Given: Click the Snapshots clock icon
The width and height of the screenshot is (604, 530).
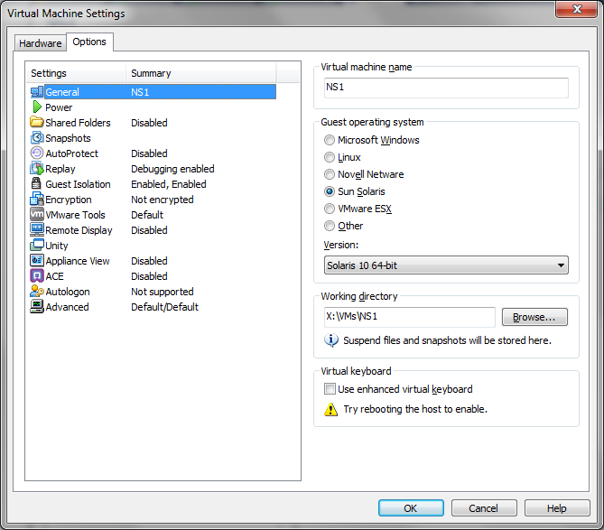Looking at the screenshot, I should pyautogui.click(x=37, y=137).
